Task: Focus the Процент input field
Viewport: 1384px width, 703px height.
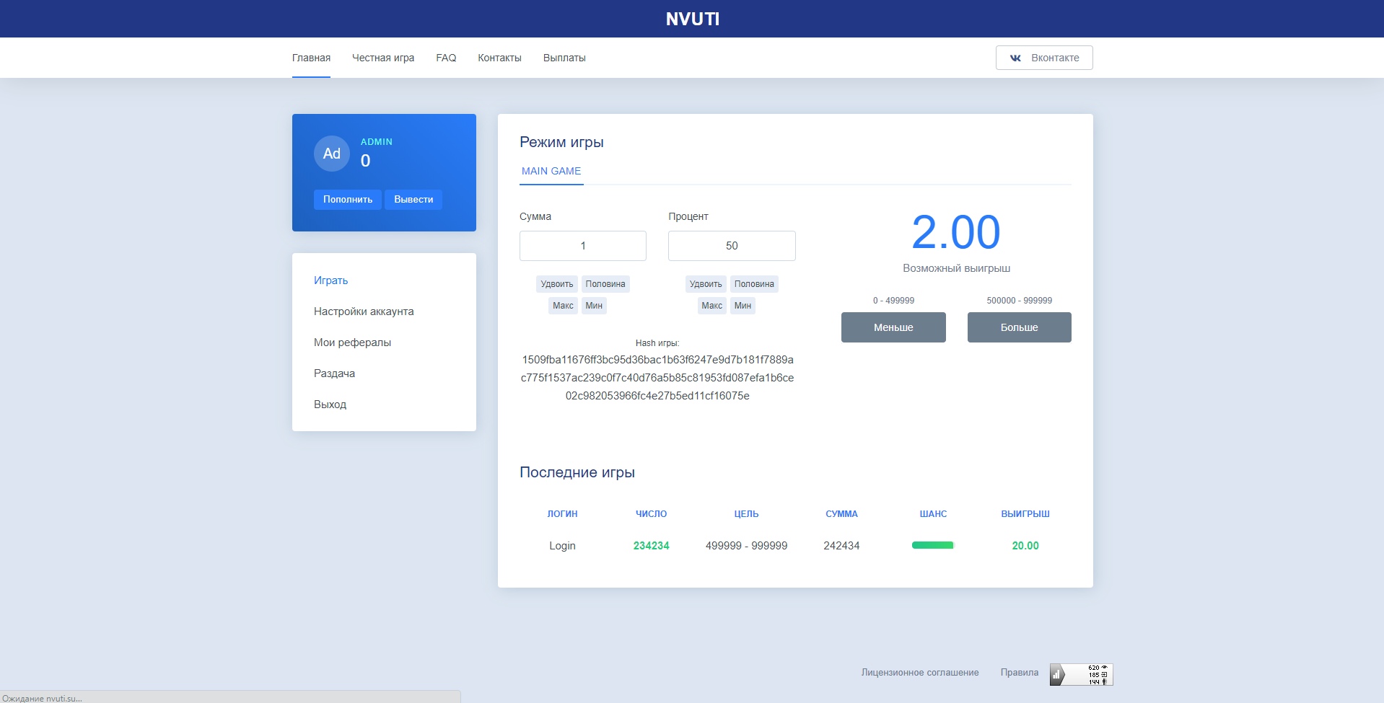Action: tap(732, 246)
